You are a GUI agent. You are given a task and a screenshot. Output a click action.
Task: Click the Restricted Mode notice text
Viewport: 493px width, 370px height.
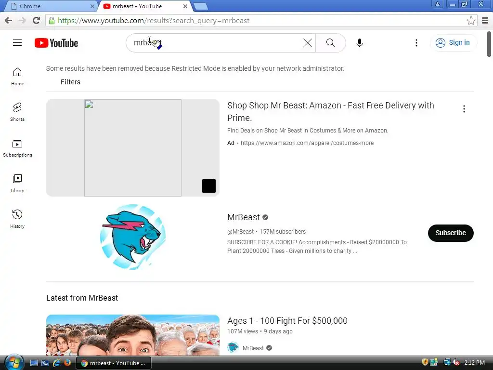point(195,68)
